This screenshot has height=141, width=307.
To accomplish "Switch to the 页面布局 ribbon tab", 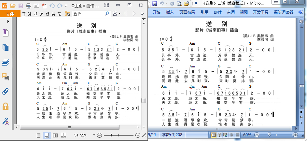I will pos(187,12).
